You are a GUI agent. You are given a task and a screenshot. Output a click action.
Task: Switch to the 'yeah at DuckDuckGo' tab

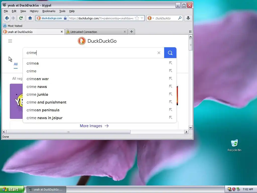click(33, 32)
